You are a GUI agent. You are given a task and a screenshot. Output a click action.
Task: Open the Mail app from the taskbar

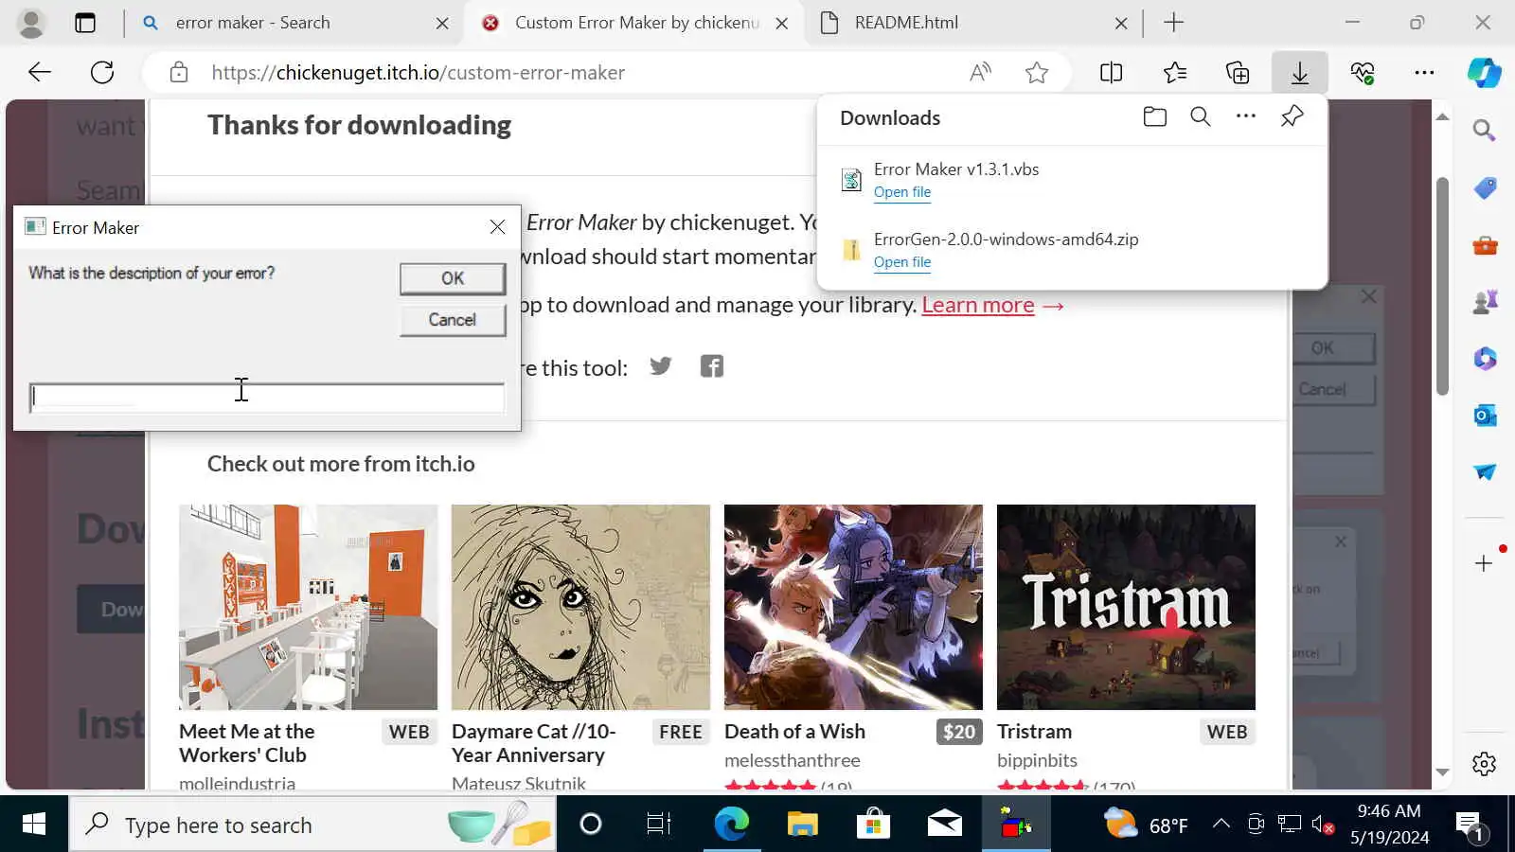[x=944, y=825]
